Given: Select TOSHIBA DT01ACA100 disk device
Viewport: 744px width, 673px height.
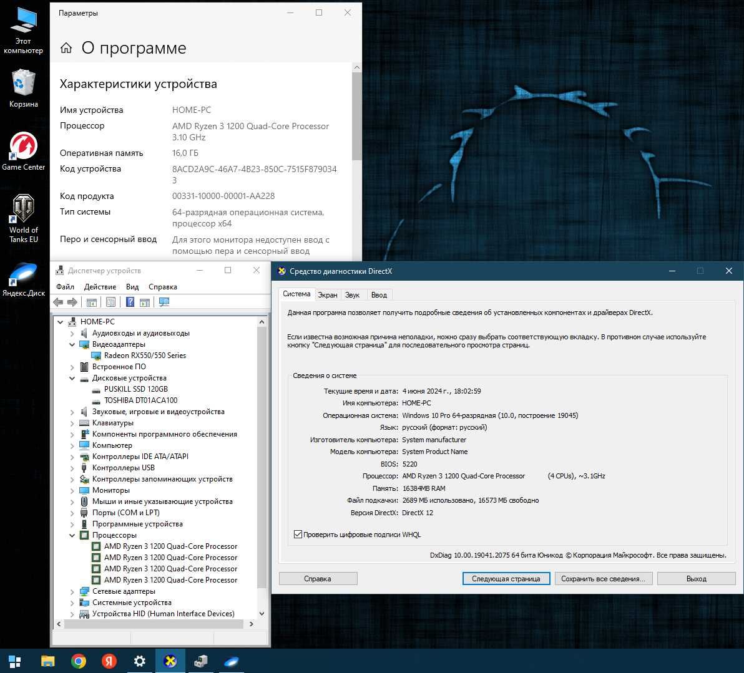Looking at the screenshot, I should tap(140, 400).
